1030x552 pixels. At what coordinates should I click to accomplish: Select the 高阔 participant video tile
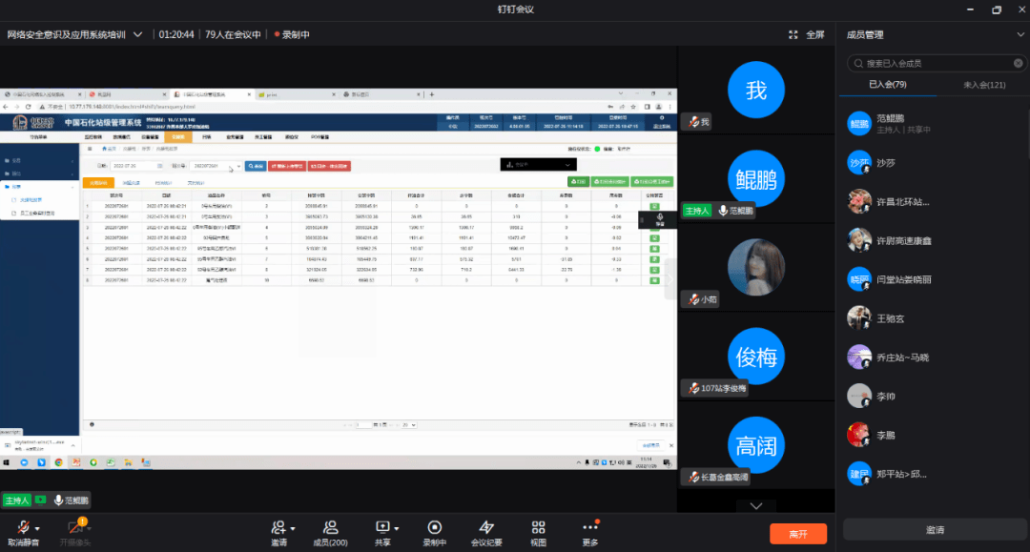click(756, 445)
